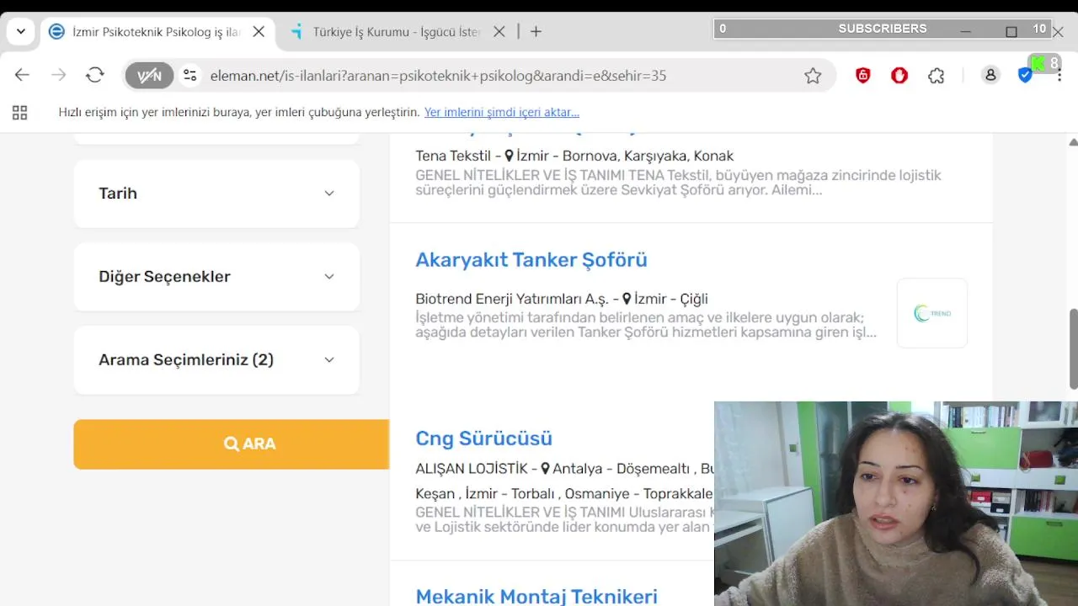Expand the Diğer Seçenekler filter
This screenshot has height=606, width=1078.
(216, 277)
